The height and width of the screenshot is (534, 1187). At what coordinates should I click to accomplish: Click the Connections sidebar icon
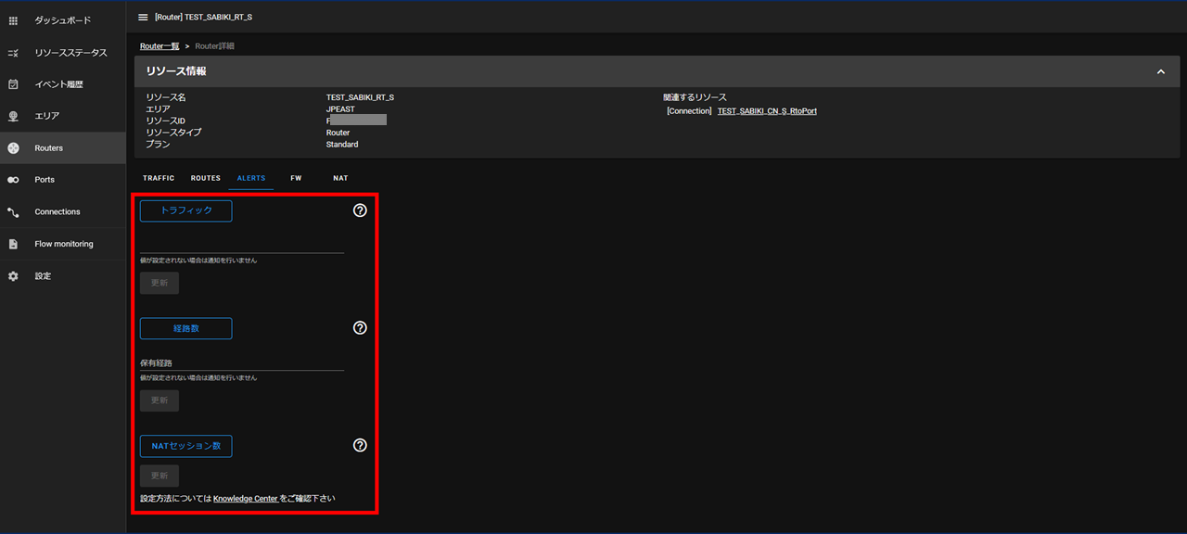pos(13,212)
